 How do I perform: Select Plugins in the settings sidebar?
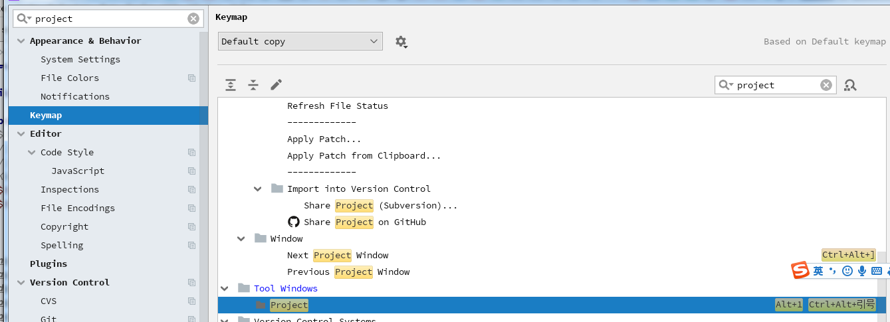coord(49,264)
